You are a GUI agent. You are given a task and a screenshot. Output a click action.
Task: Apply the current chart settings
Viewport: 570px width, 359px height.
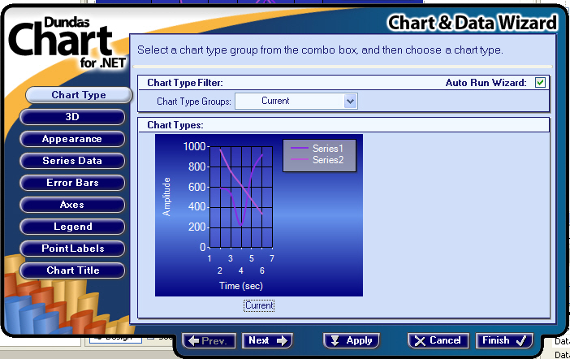point(352,341)
